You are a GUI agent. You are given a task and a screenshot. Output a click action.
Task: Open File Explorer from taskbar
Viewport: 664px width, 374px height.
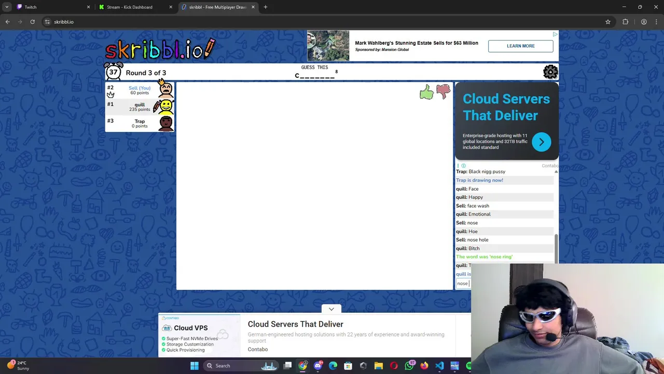[x=379, y=366]
